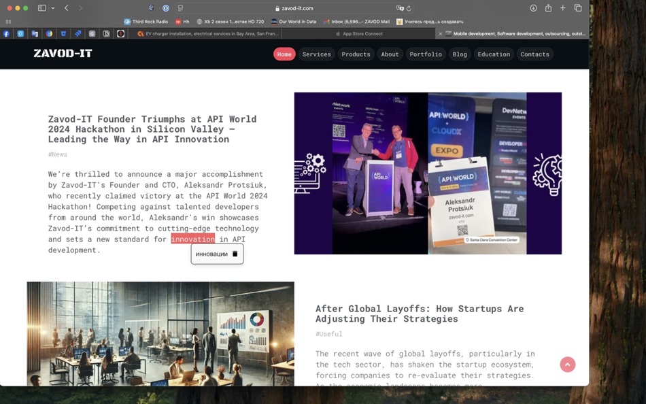Open the X5 2 сезон bookmark
This screenshot has height=404, width=646.
[x=230, y=22]
